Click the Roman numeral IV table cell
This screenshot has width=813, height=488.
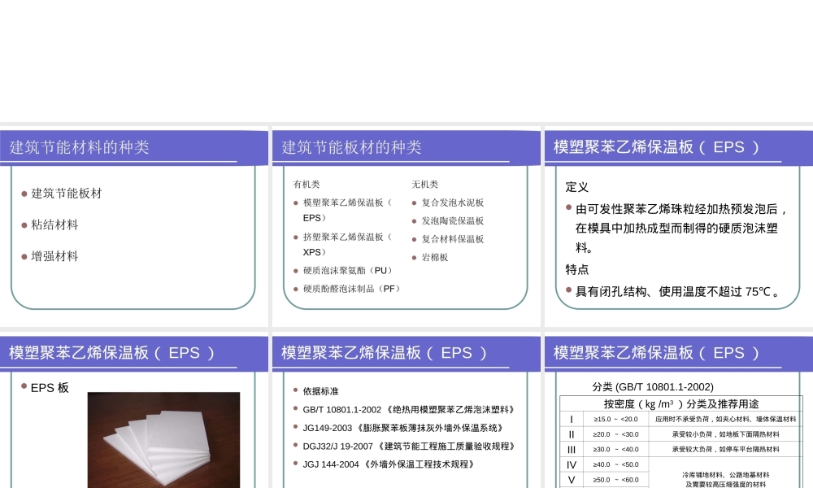(572, 464)
